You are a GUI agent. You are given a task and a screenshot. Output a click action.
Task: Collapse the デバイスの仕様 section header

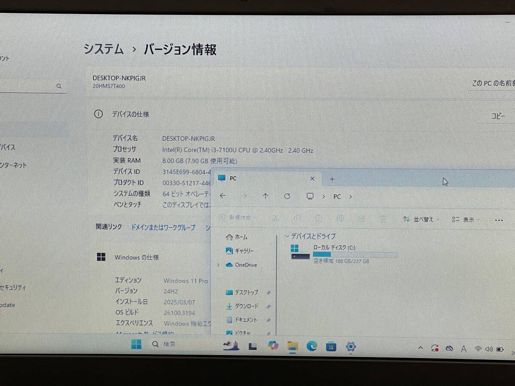coord(300,115)
